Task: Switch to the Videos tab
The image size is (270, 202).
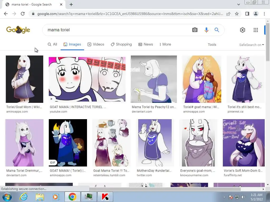Action: pos(96,44)
